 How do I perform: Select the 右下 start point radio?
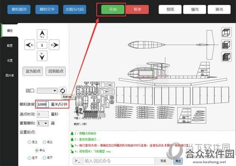(44, 158)
